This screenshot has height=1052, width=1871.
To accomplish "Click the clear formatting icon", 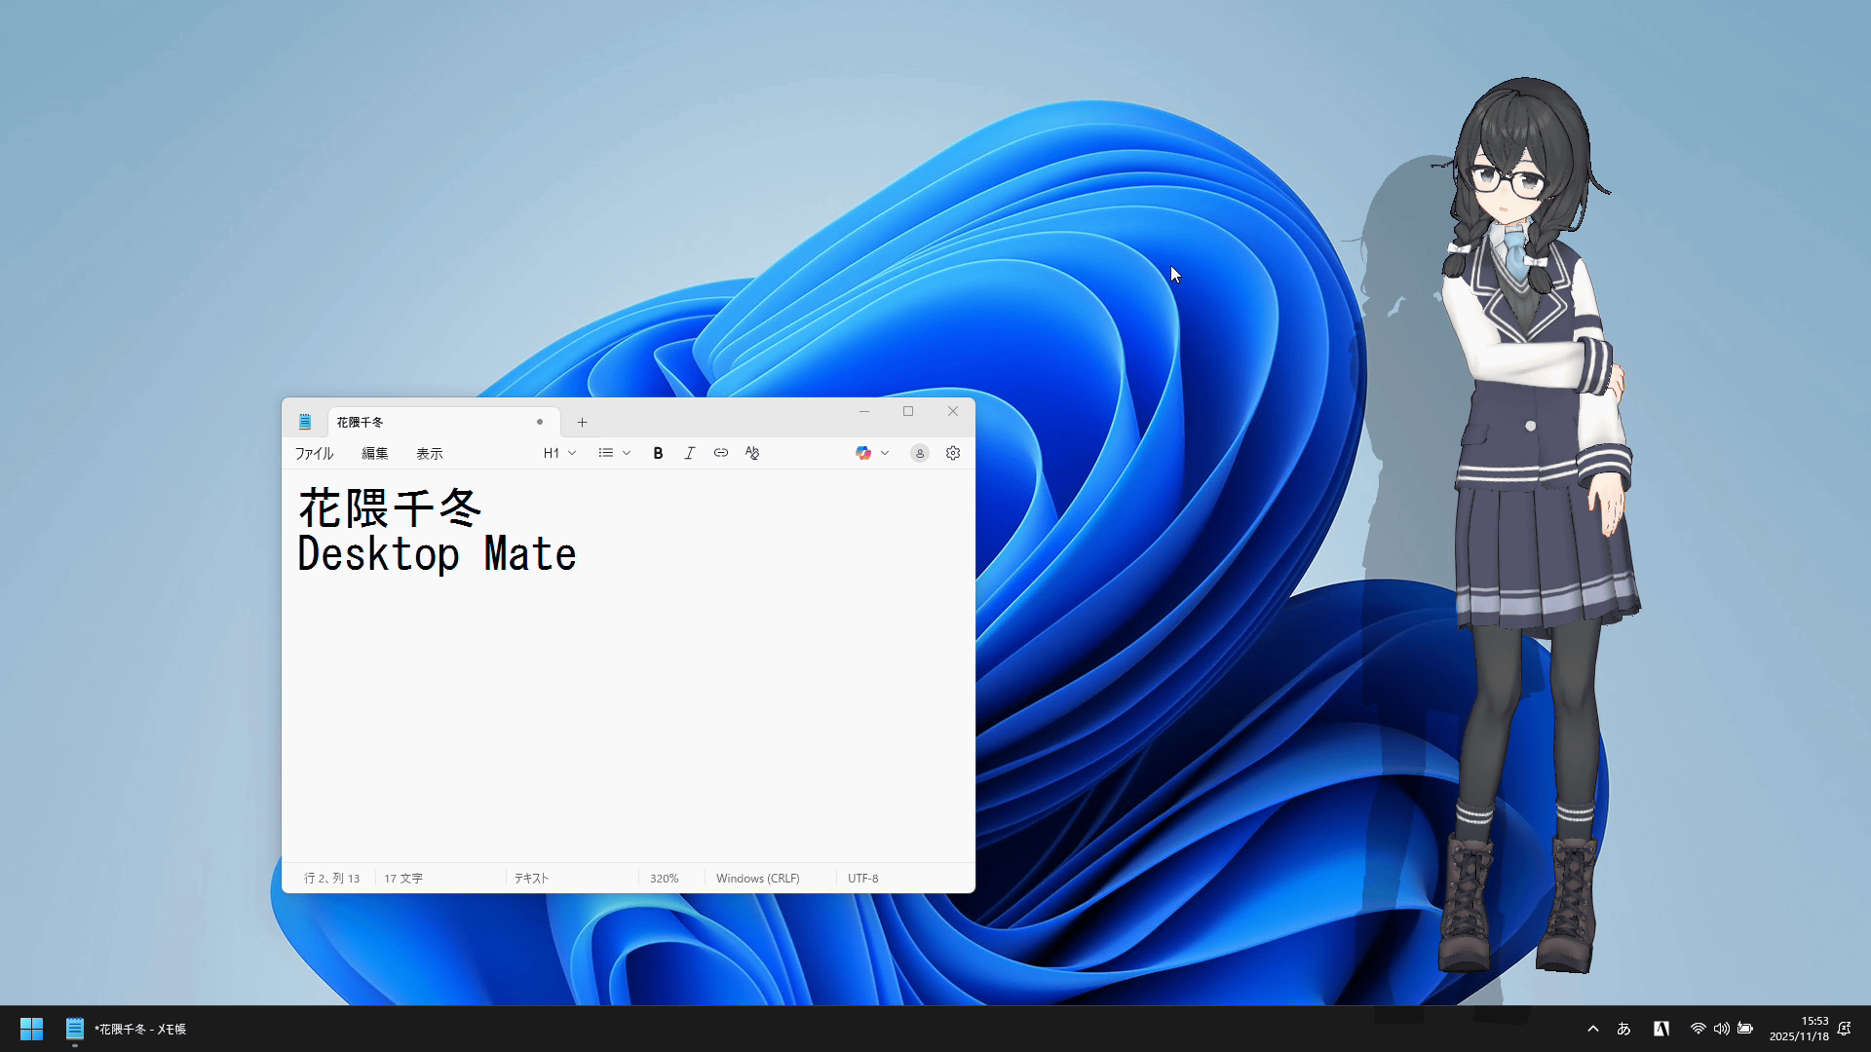I will 752,453.
